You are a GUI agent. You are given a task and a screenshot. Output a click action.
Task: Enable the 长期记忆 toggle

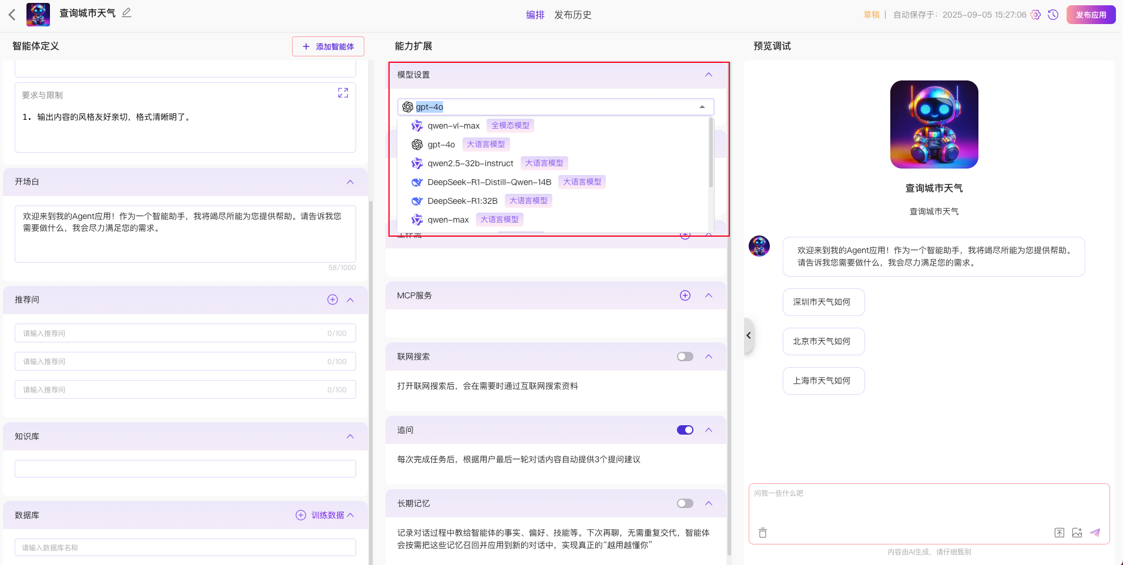[685, 503]
